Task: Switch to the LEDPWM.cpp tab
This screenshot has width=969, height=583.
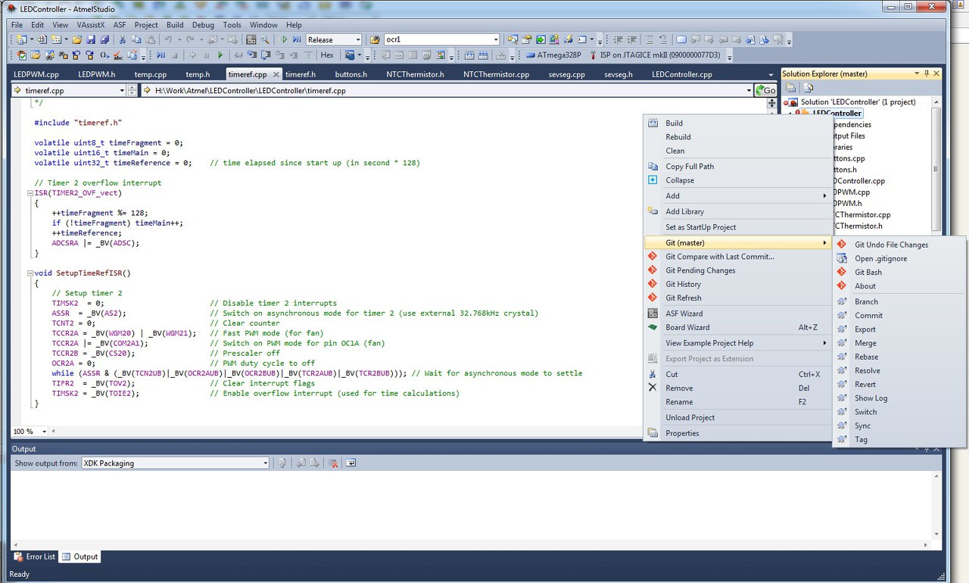Action: pyautogui.click(x=36, y=74)
